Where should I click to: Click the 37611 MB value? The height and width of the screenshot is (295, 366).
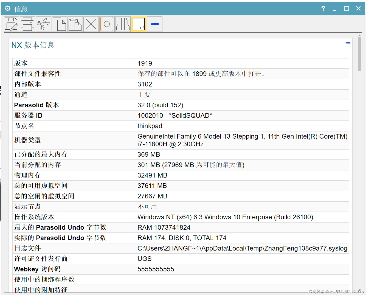(x=152, y=186)
